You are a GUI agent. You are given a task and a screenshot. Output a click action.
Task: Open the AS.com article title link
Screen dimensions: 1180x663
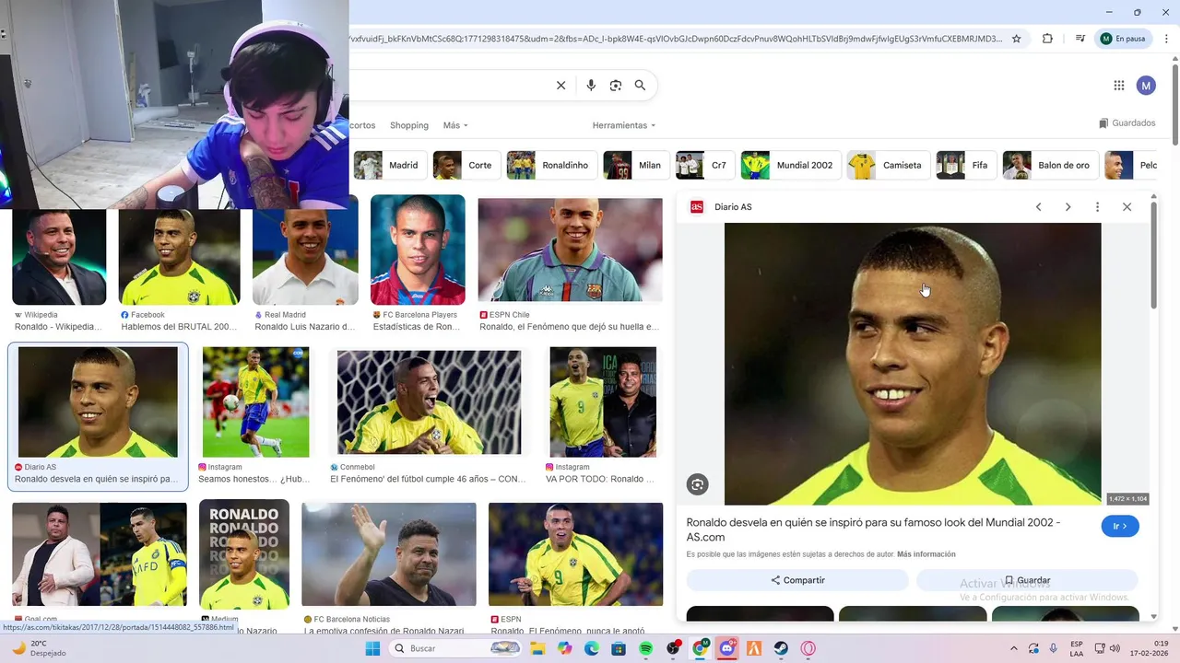click(x=873, y=529)
